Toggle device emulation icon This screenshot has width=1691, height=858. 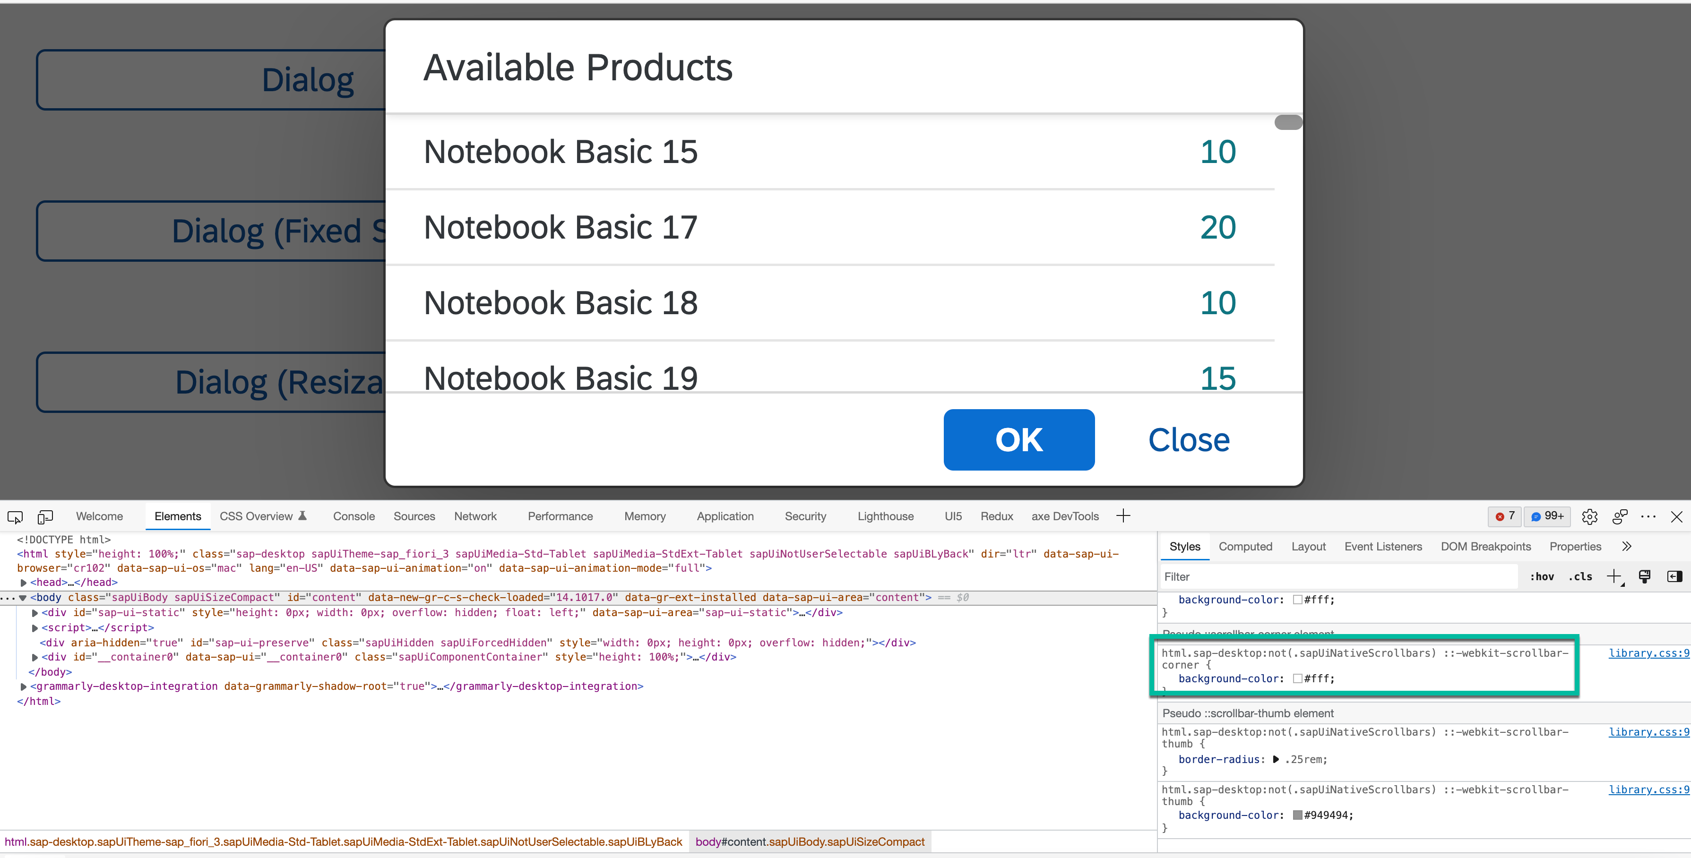coord(44,516)
